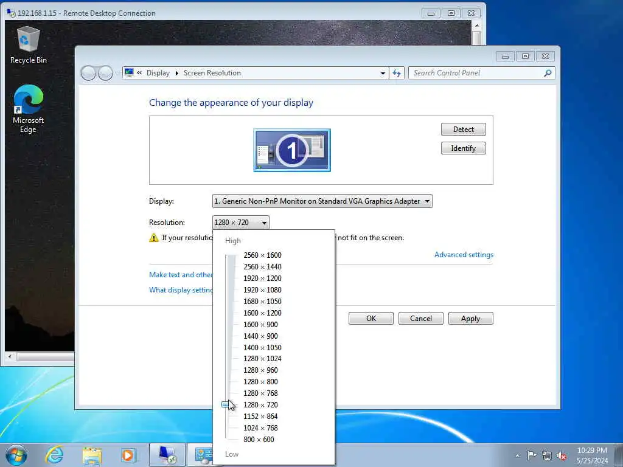Viewport: 623px width, 467px height.
Task: Click the refresh icon beside address bar
Action: tap(397, 73)
